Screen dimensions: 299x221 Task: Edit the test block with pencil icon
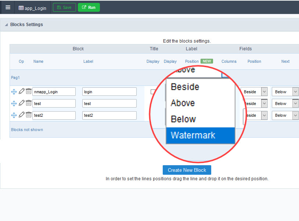point(22,103)
